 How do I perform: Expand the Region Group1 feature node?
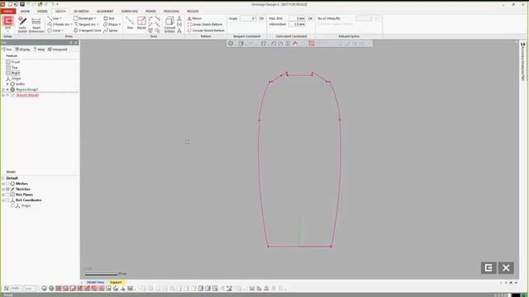[x=3, y=90]
